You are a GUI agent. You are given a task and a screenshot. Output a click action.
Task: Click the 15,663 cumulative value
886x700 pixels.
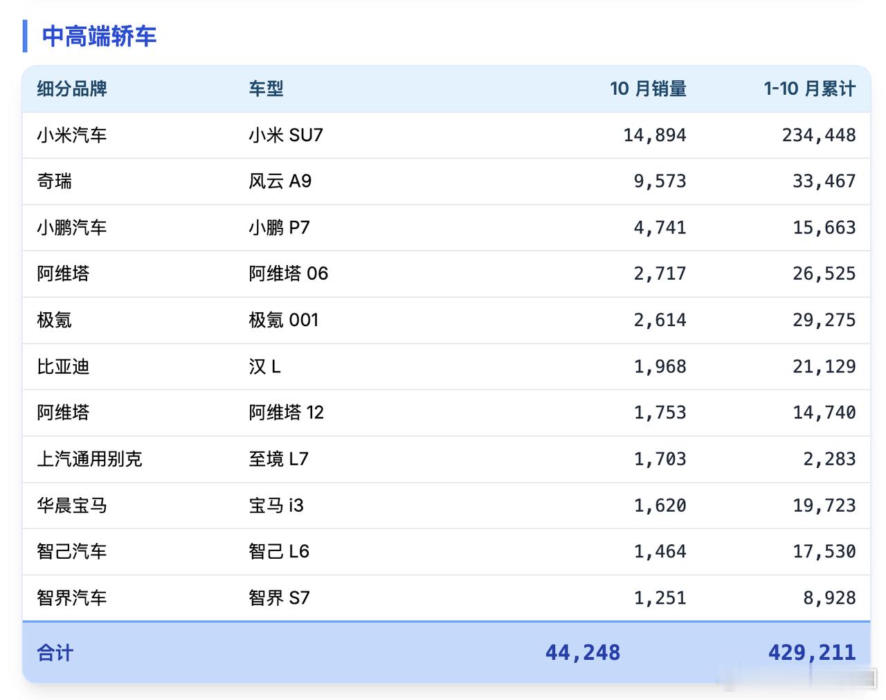click(x=824, y=228)
